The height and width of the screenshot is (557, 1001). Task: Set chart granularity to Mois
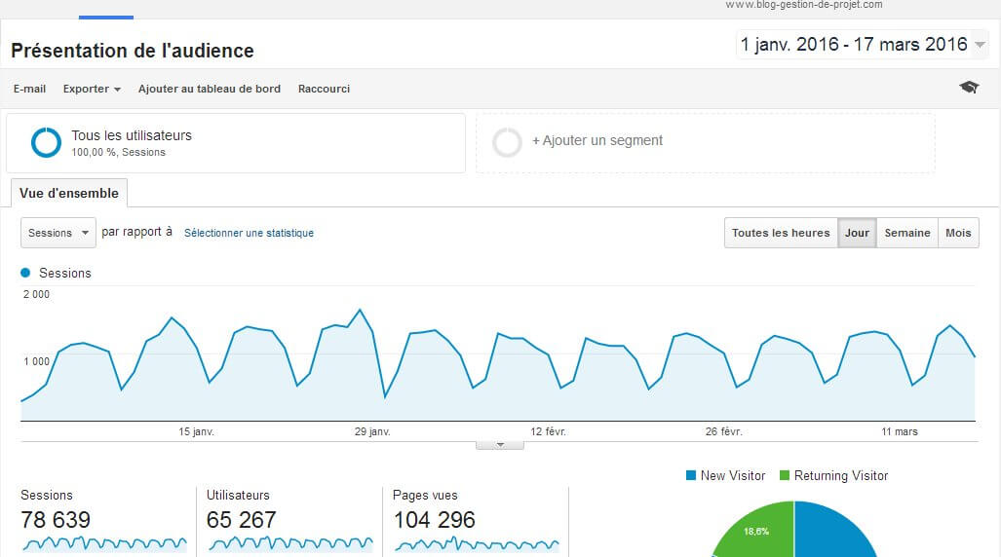[958, 233]
